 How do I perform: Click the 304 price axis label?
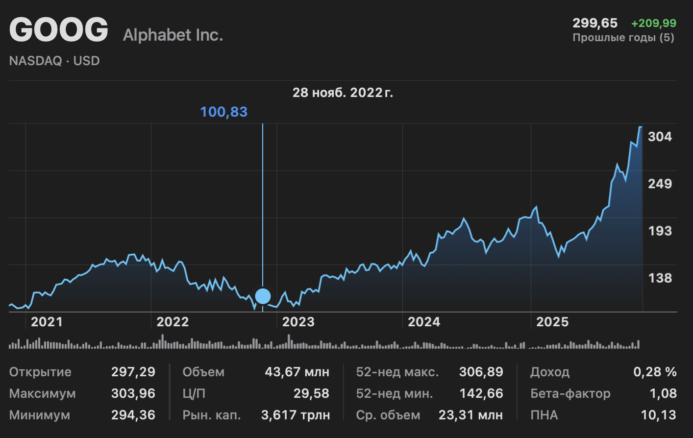660,137
